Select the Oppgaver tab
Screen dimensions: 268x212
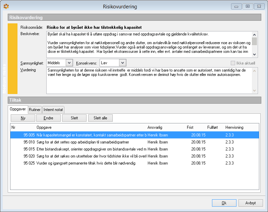(x=18, y=109)
